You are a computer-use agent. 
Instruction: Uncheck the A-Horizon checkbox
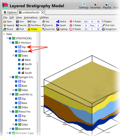[13, 43]
